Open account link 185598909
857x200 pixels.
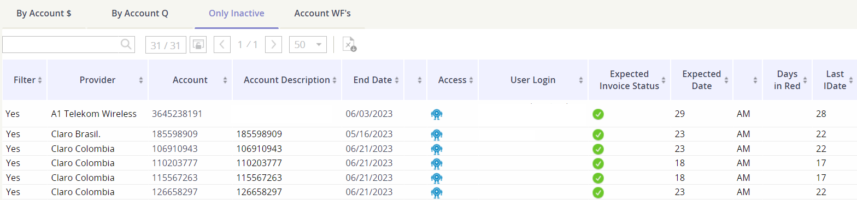click(175, 134)
